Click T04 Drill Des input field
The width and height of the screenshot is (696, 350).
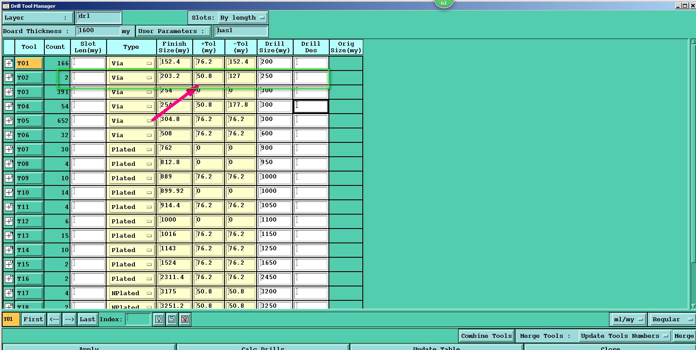point(311,106)
